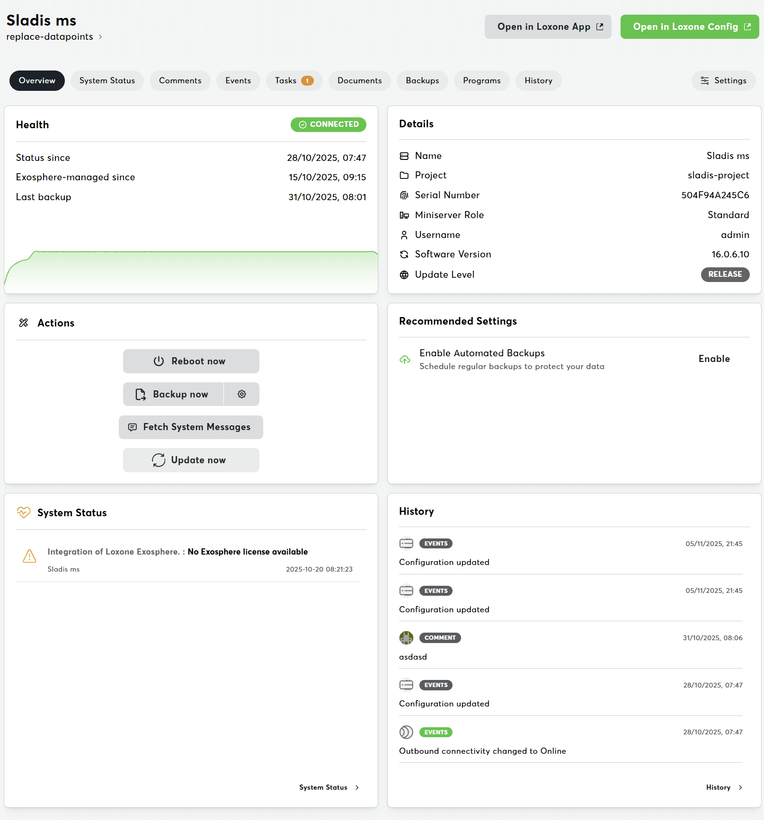
Task: Click the file export icon on Backup now
Action: pos(141,395)
